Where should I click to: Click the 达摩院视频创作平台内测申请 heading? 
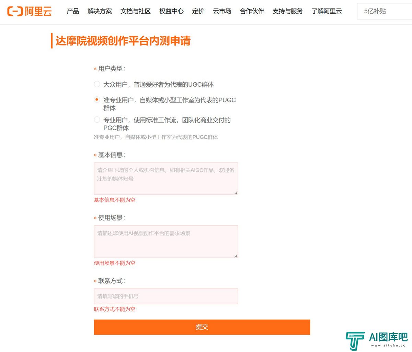click(x=123, y=41)
